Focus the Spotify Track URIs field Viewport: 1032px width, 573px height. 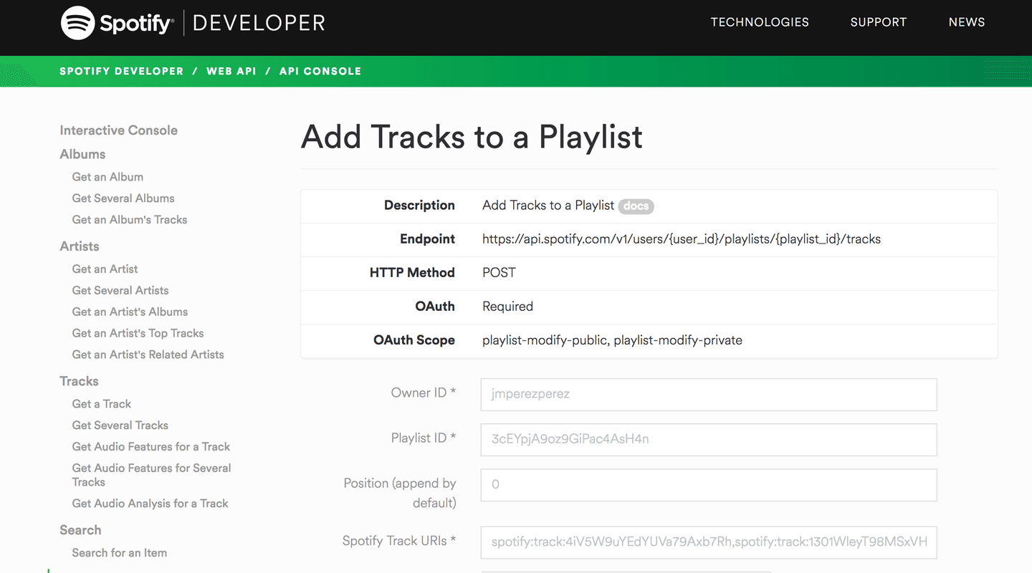[x=709, y=543]
